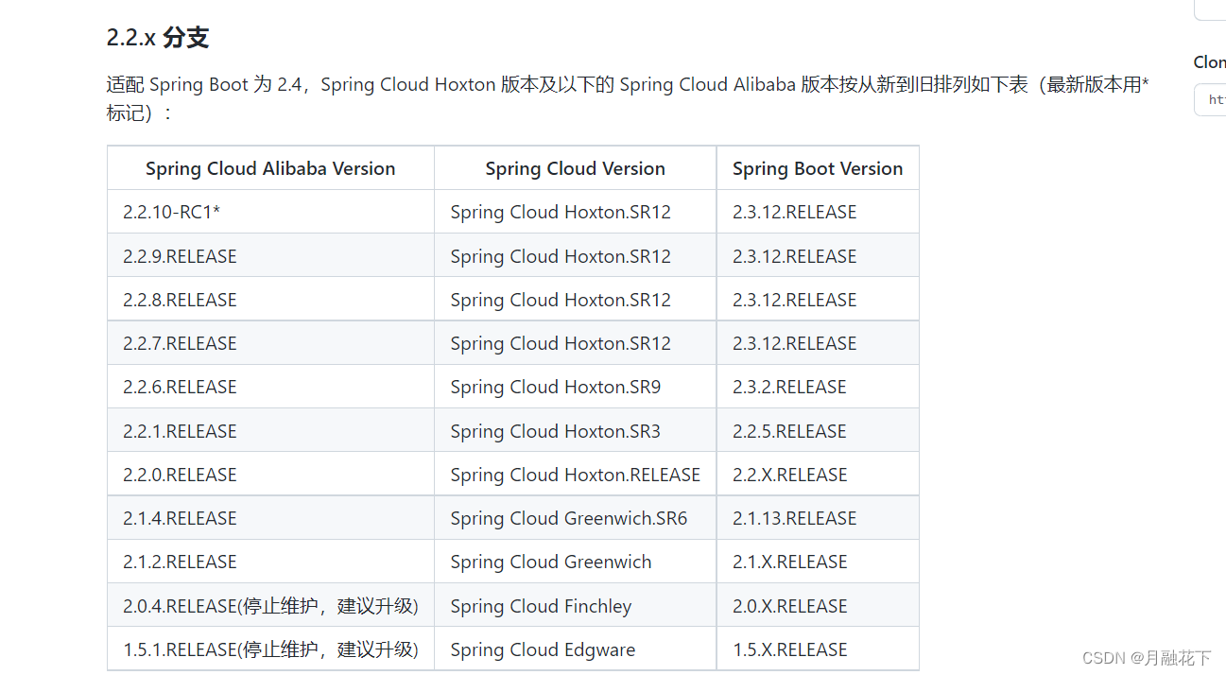1226x675 pixels.
Task: Click 2.3.12.RELEASE in the 2.2.7.RELEASE row
Action: [x=818, y=343]
